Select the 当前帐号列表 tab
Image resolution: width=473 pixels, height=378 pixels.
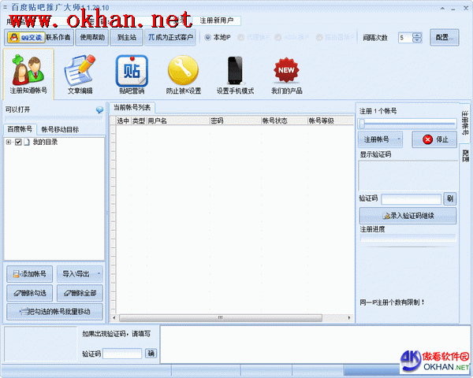(x=132, y=108)
